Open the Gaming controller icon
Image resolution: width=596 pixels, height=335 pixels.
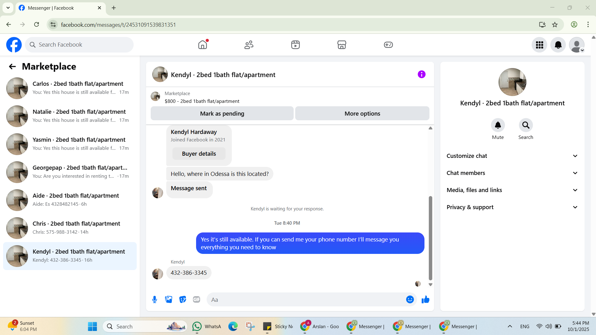(388, 45)
